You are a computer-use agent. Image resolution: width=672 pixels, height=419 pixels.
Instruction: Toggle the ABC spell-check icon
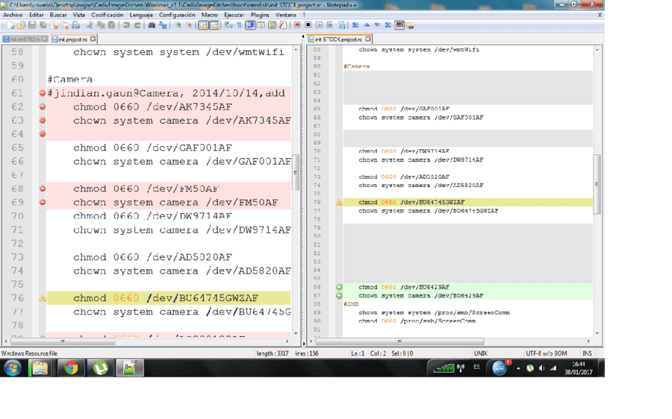click(399, 25)
